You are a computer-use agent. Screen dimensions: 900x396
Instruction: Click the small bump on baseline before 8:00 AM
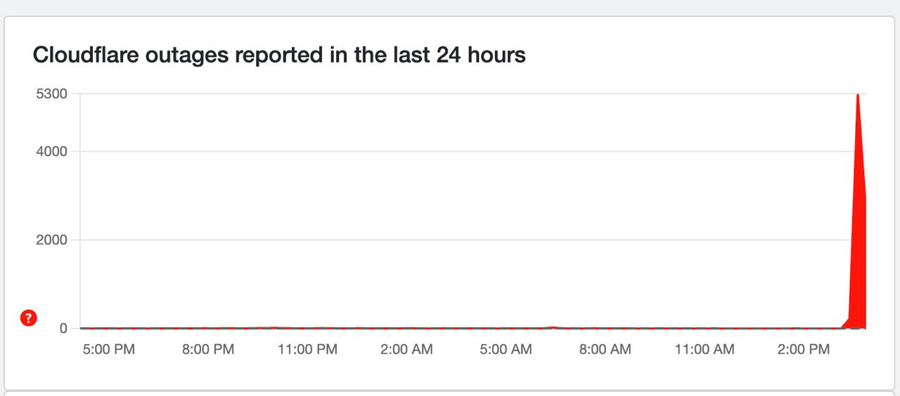click(553, 327)
